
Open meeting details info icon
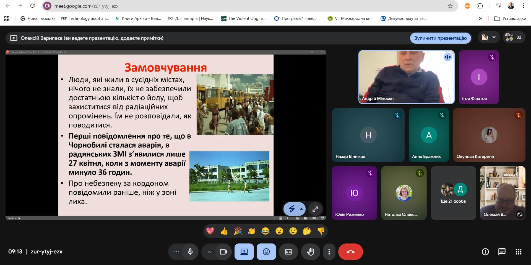[x=485, y=251]
